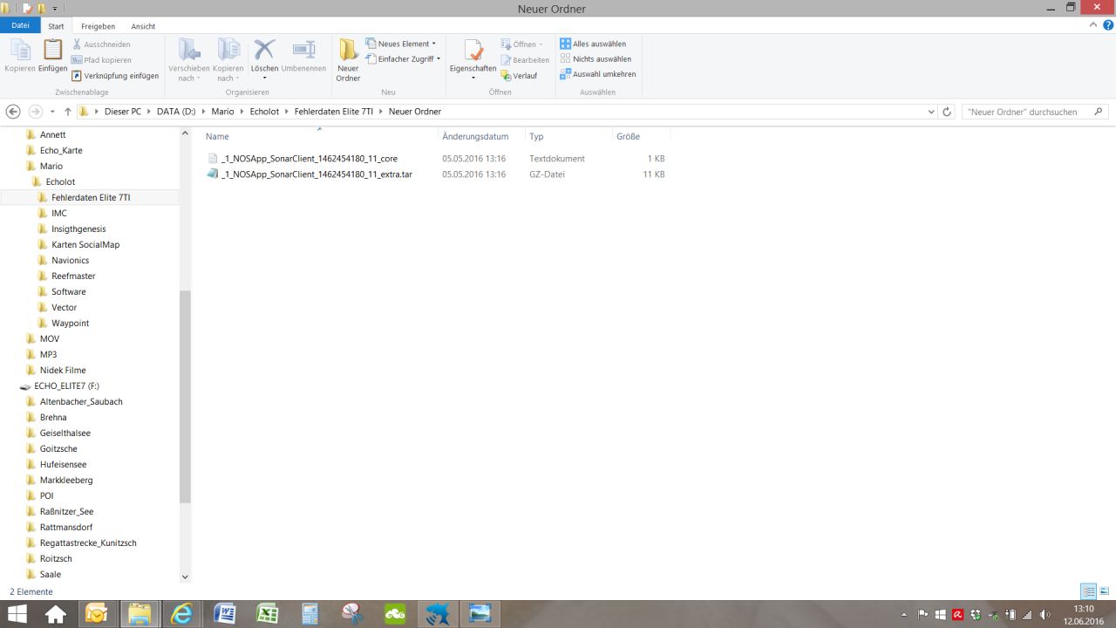Switch to the Ansicht ribbon tab
Screen dimensions: 1116x628
pyautogui.click(x=143, y=26)
